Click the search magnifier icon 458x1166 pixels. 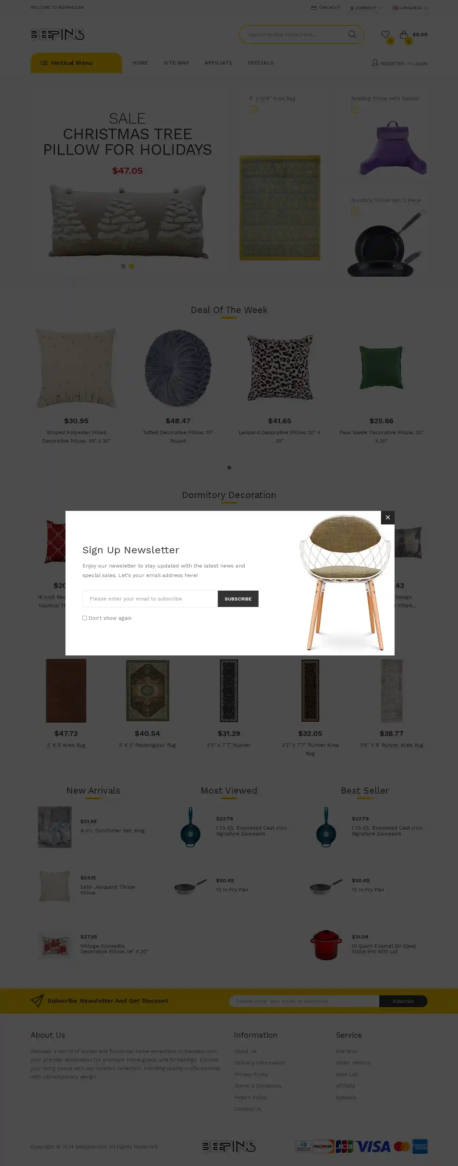352,34
